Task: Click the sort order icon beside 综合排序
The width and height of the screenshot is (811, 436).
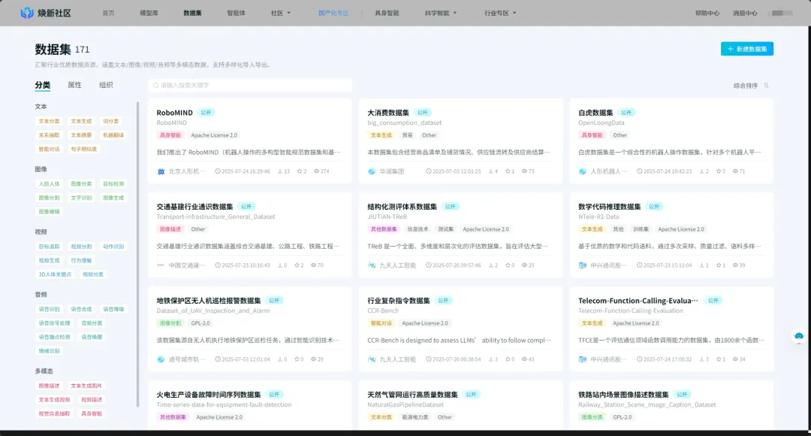Action: (x=767, y=85)
